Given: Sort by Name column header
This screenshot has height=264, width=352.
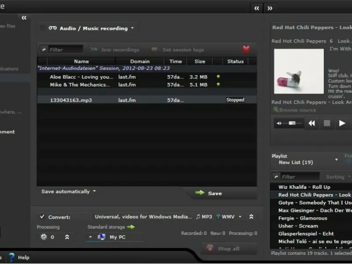Looking at the screenshot, I should pyautogui.click(x=81, y=61).
